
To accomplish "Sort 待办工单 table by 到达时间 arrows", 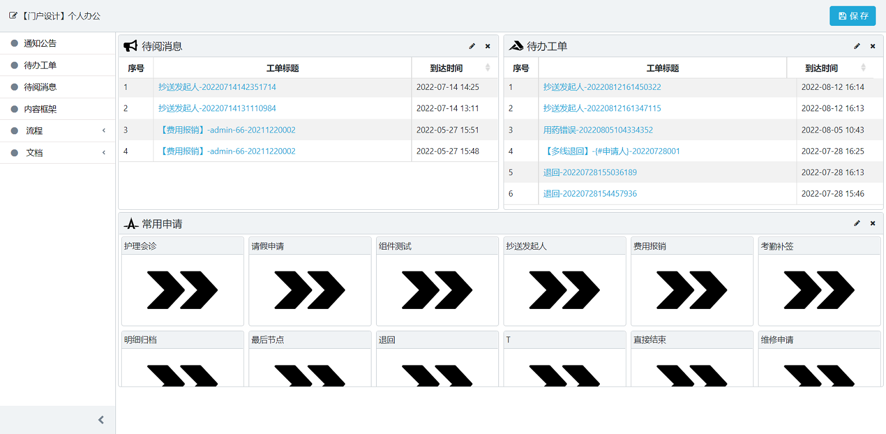I will pyautogui.click(x=863, y=68).
